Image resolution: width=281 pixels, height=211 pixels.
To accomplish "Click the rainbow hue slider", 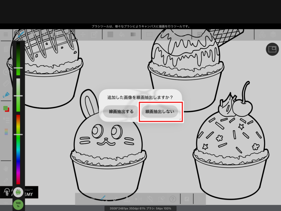I will click(x=18, y=150).
